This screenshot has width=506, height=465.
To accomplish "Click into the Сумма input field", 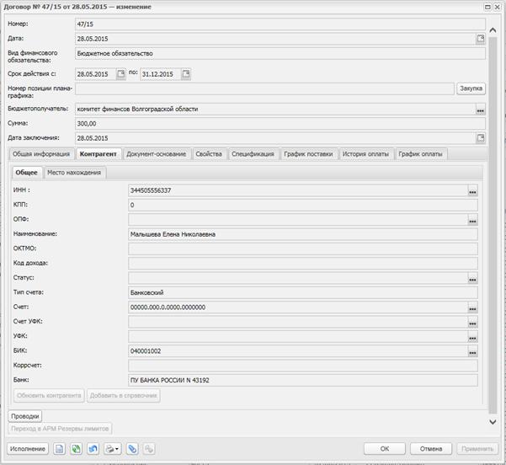I will tap(278, 124).
